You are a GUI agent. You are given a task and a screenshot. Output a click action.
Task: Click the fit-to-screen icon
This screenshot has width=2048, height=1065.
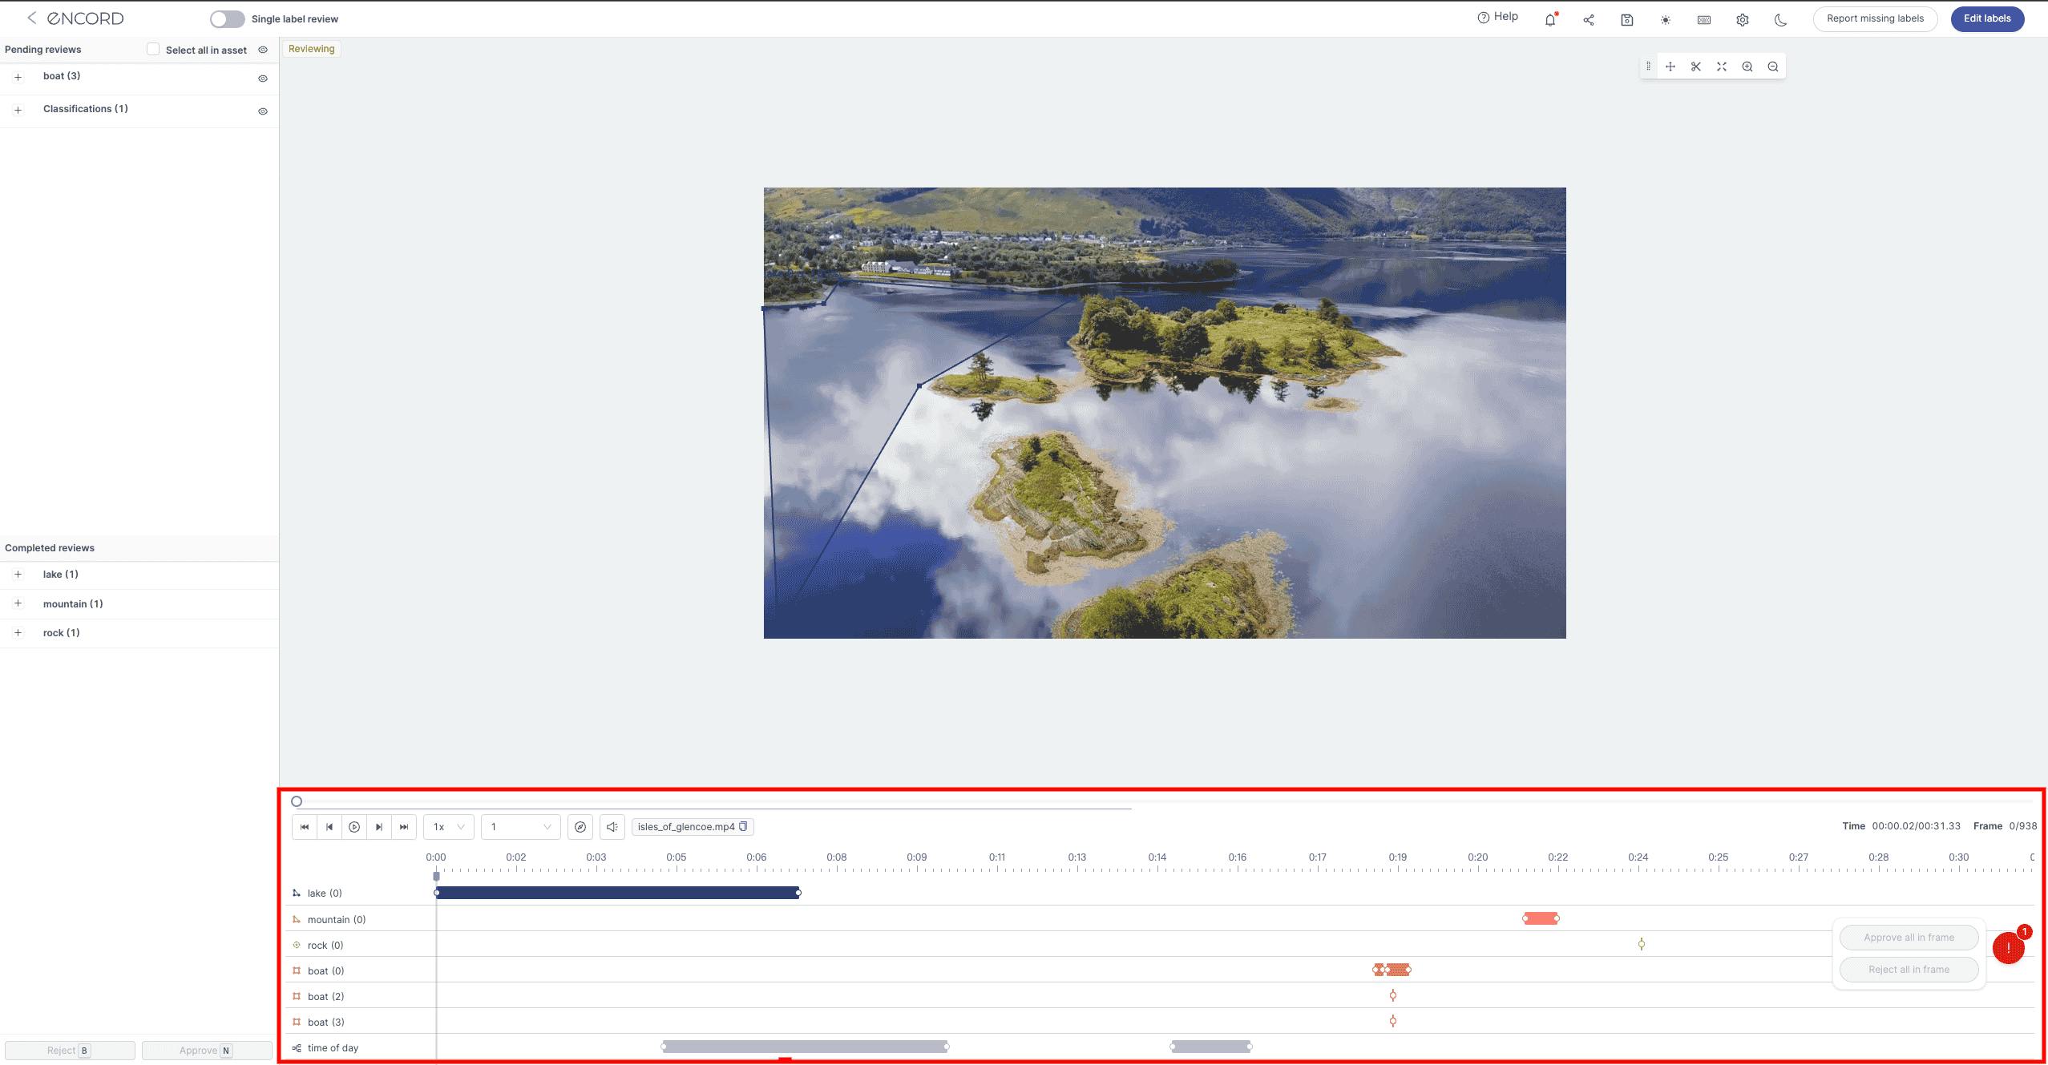(x=1722, y=67)
